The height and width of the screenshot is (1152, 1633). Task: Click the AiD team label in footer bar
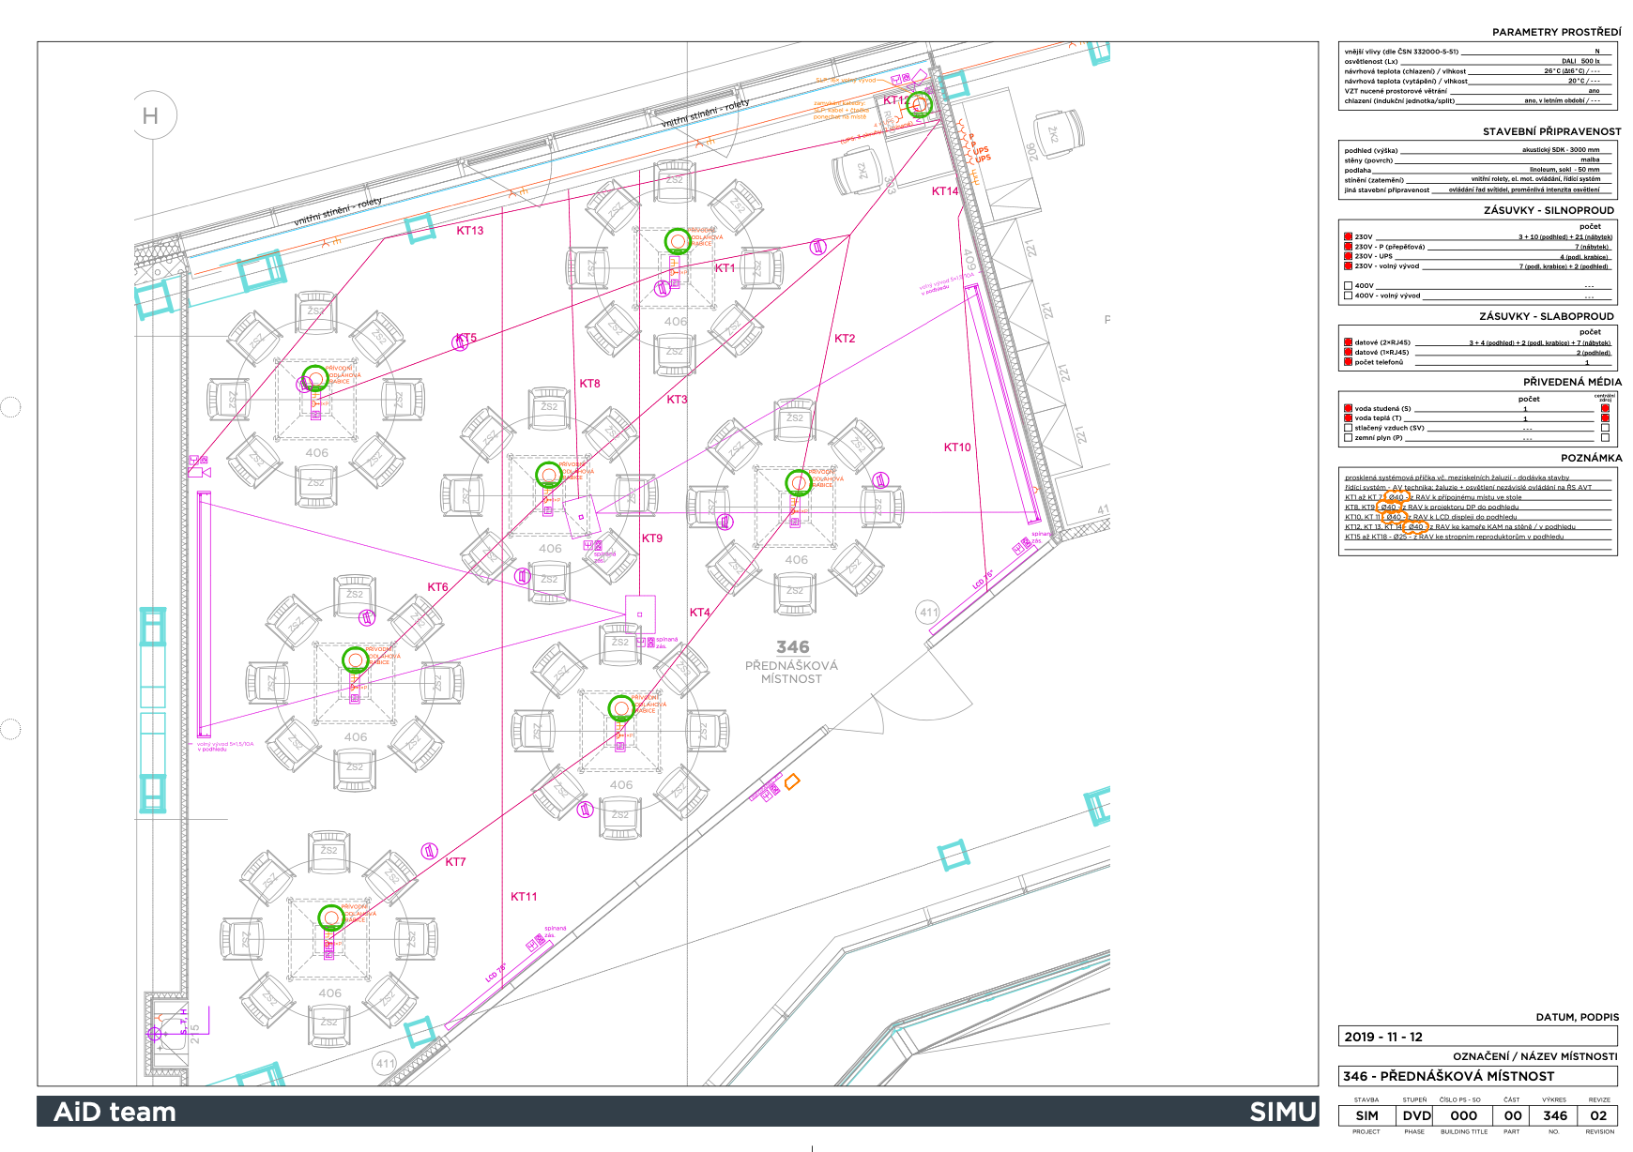pos(114,1113)
